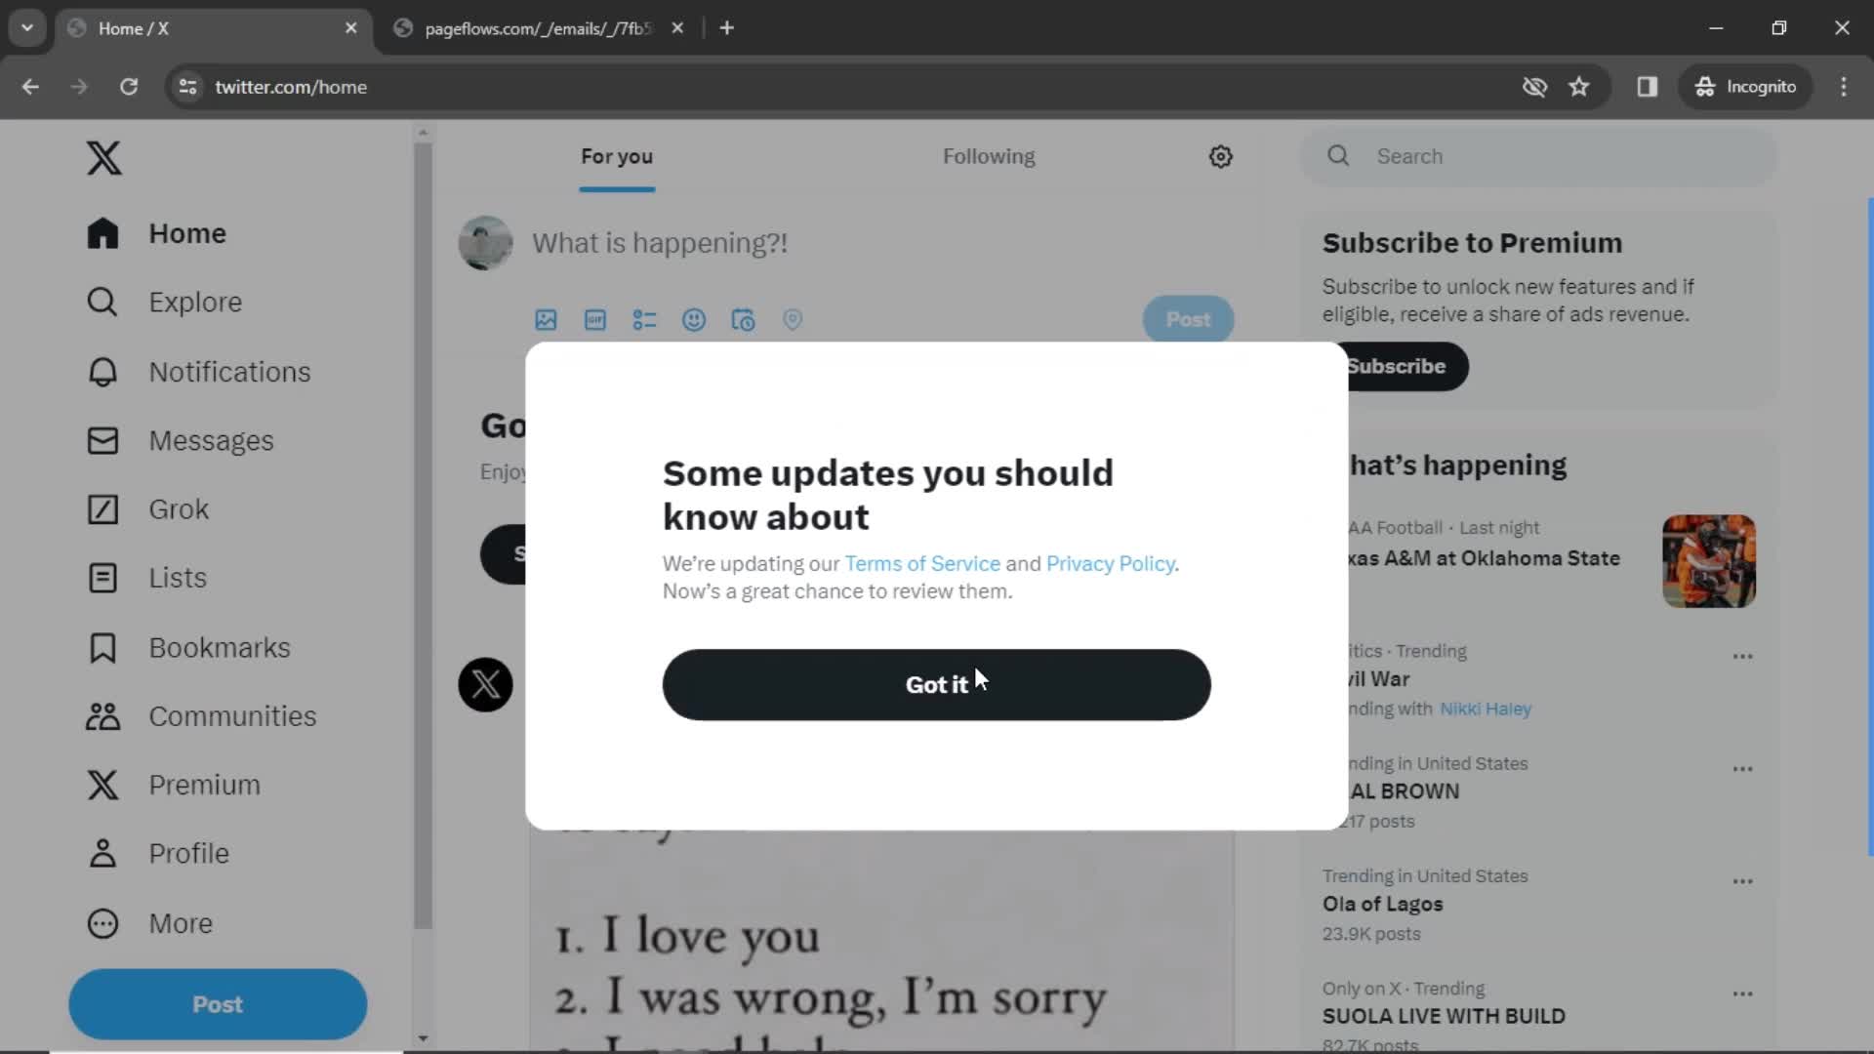Click the Terms of Service link
Image resolution: width=1874 pixels, height=1054 pixels.
pyautogui.click(x=922, y=564)
